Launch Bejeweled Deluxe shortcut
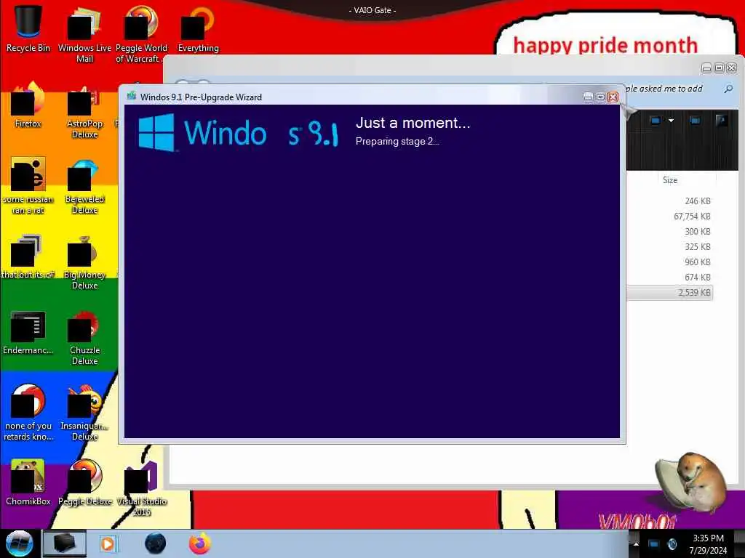The width and height of the screenshot is (745, 558). (x=84, y=186)
